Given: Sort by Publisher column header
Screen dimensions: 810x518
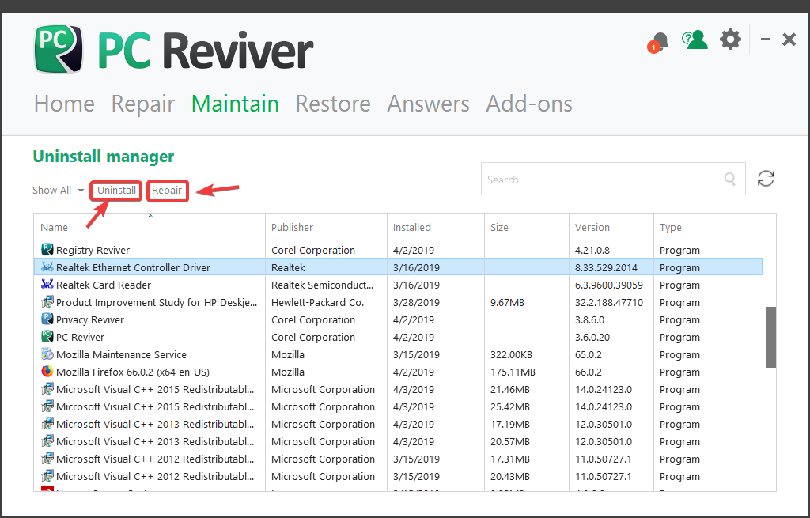Looking at the screenshot, I should pos(326,227).
